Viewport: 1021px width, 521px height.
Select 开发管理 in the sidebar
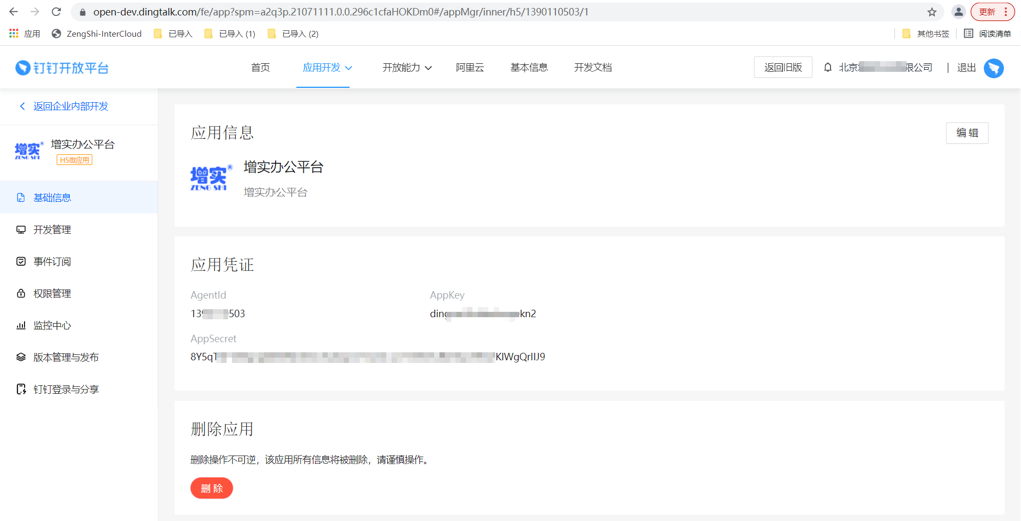tap(52, 230)
